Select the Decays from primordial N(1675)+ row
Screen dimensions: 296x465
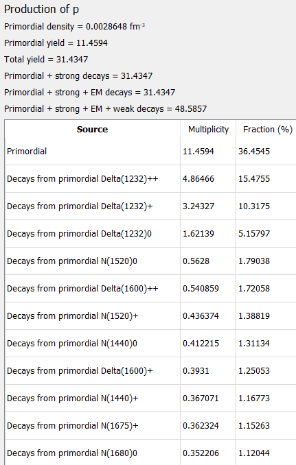150,425
